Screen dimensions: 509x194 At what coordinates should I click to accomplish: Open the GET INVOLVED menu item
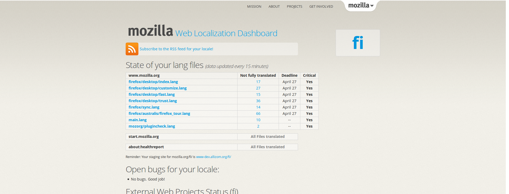321,7
